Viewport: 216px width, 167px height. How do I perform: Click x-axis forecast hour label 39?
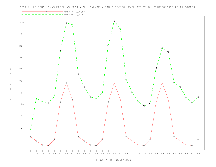tap(108, 153)
